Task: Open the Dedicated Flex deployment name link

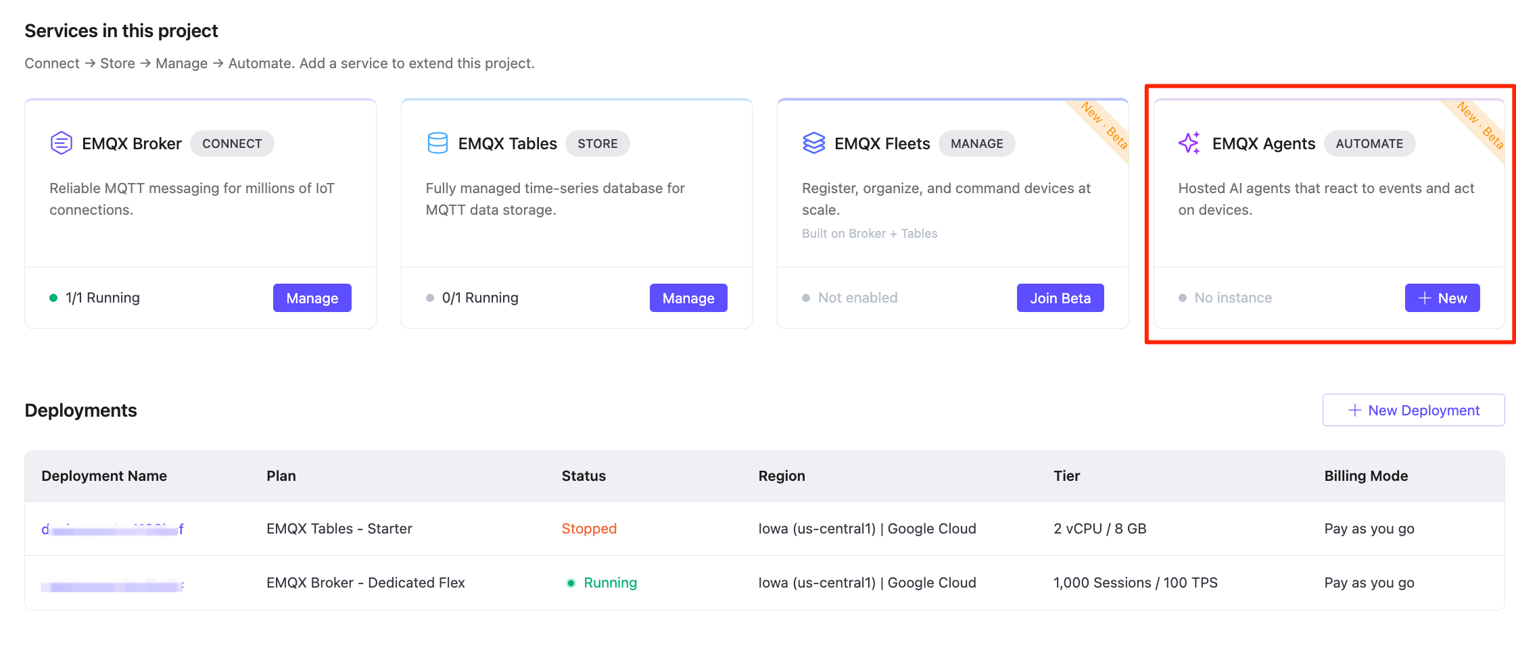Action: [112, 585]
